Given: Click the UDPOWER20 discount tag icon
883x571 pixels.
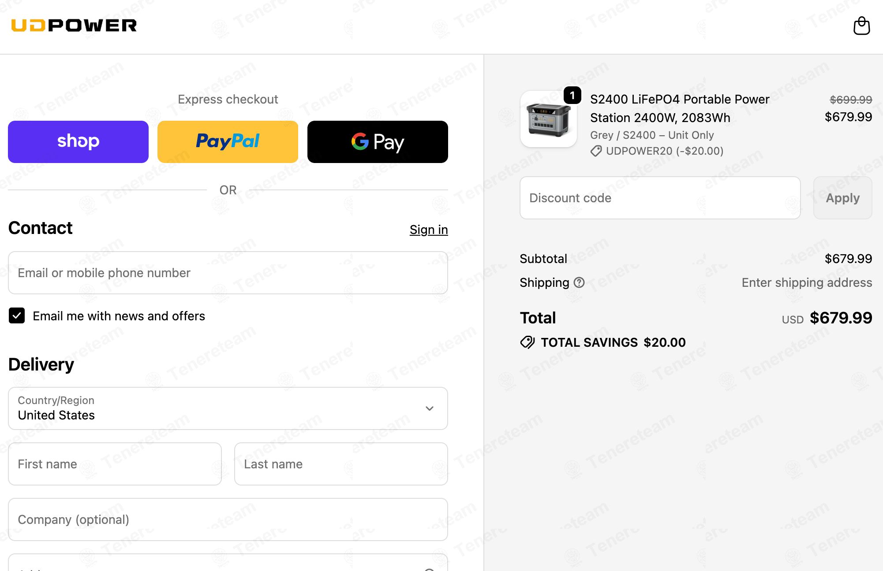Looking at the screenshot, I should pyautogui.click(x=596, y=151).
